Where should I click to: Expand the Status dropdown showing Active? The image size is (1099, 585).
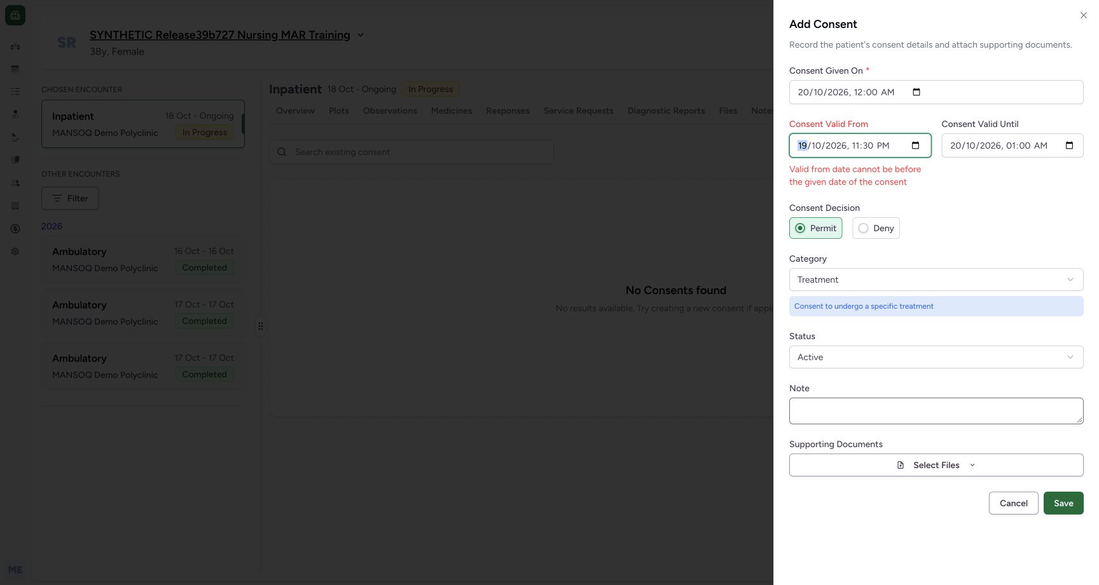(936, 357)
